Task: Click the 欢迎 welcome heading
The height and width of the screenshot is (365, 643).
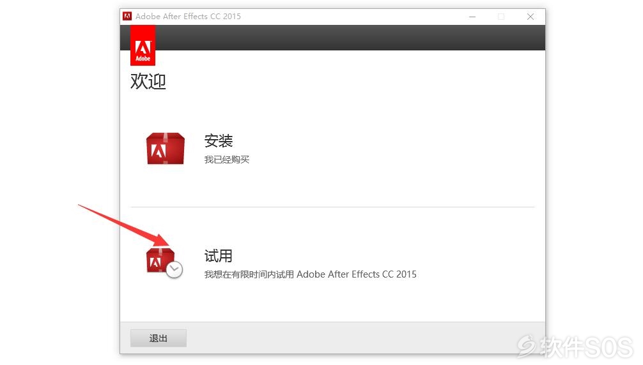Action: pos(148,82)
